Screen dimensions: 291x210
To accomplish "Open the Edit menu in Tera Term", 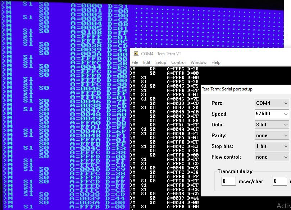I will coord(147,62).
